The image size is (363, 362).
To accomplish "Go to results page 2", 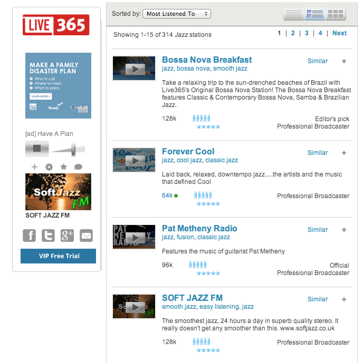I will [x=293, y=33].
